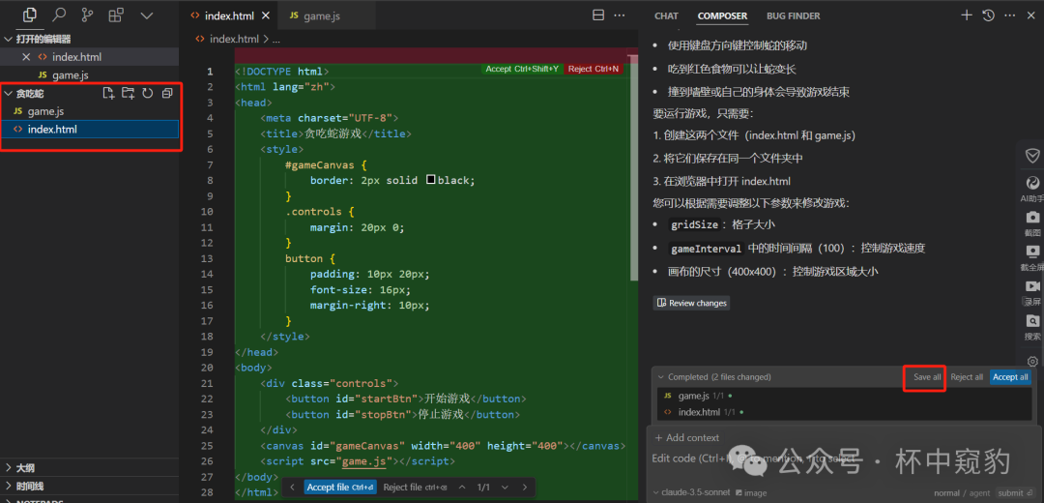Collapse the Completed files changed section
Image resolution: width=1044 pixels, height=503 pixels.
660,377
